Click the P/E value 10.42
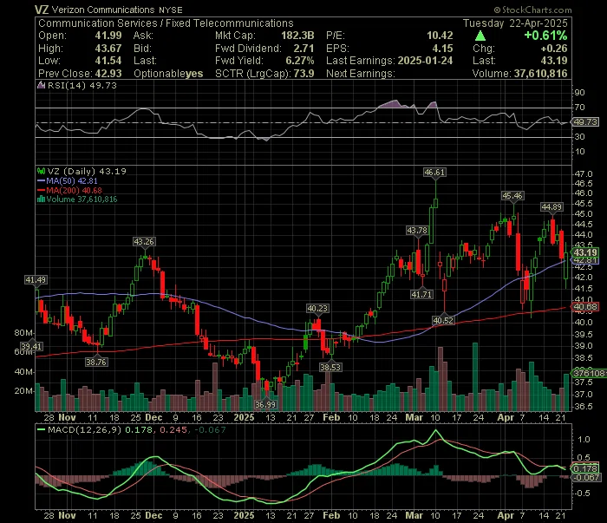Viewport: 607px width, 523px height. [440, 36]
